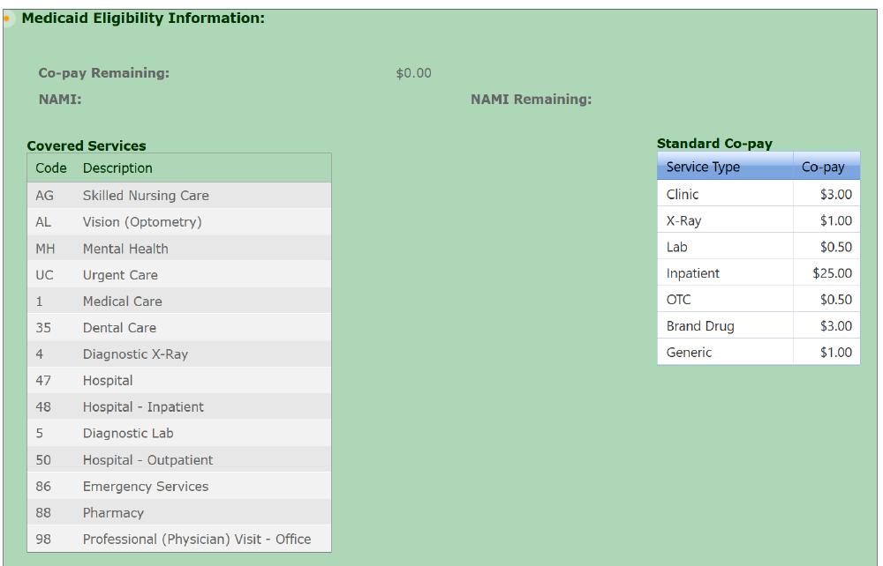Select the Hospital - Inpatient row
Image resolution: width=883 pixels, height=566 pixels.
pos(179,407)
